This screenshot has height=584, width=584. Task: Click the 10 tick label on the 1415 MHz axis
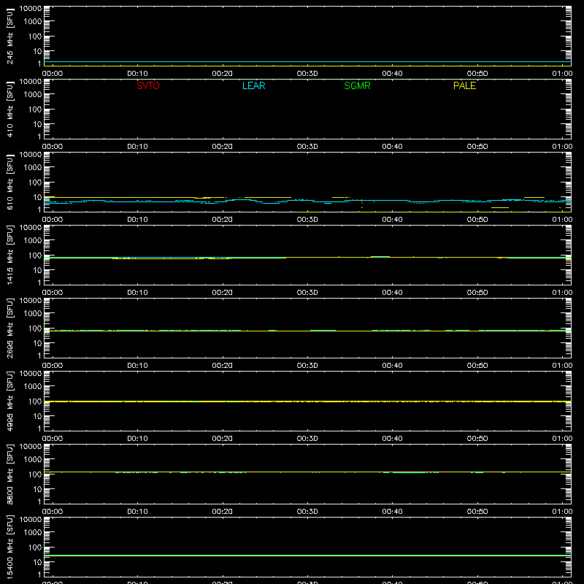37,270
